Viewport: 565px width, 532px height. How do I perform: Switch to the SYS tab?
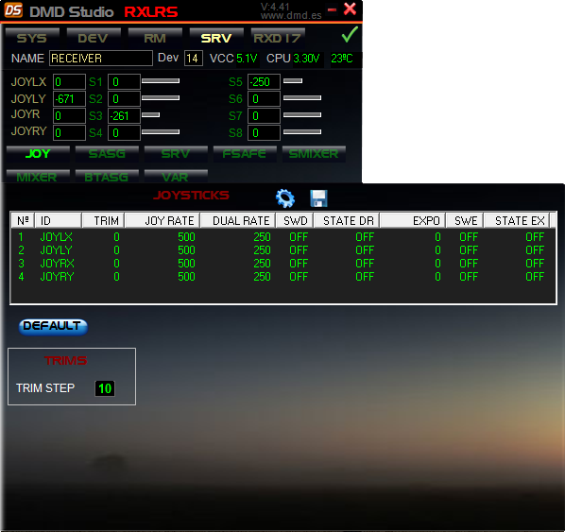pos(32,38)
